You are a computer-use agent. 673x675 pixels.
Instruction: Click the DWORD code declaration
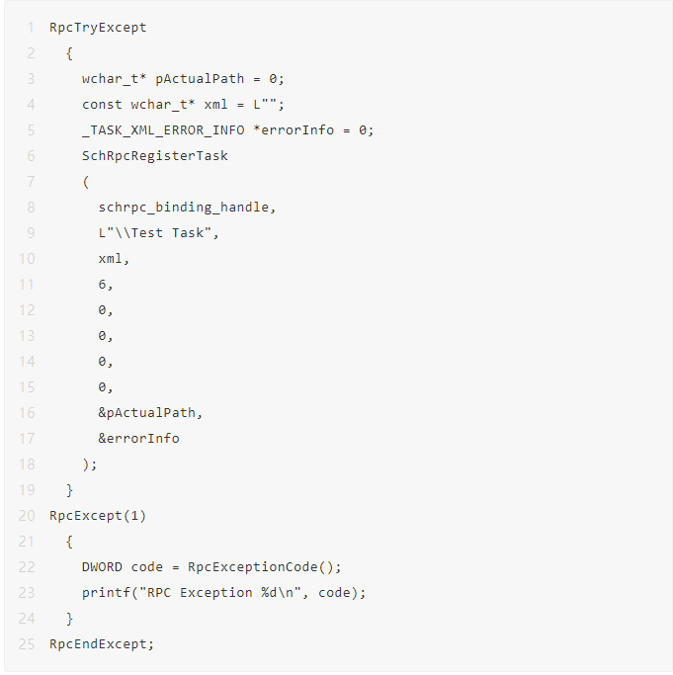[126, 566]
